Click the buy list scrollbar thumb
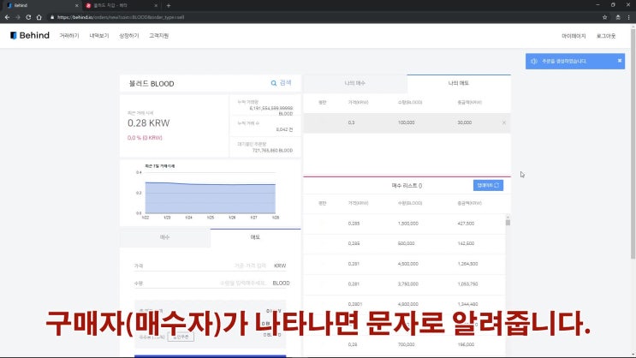Screen dimensions: 636x358 tap(508, 222)
